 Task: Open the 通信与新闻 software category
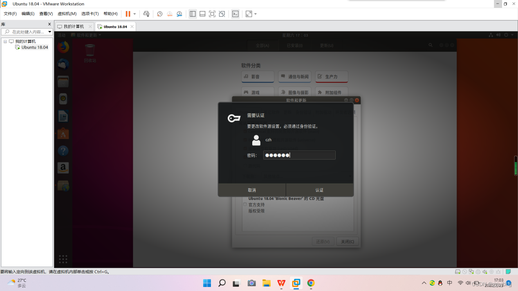tap(295, 76)
